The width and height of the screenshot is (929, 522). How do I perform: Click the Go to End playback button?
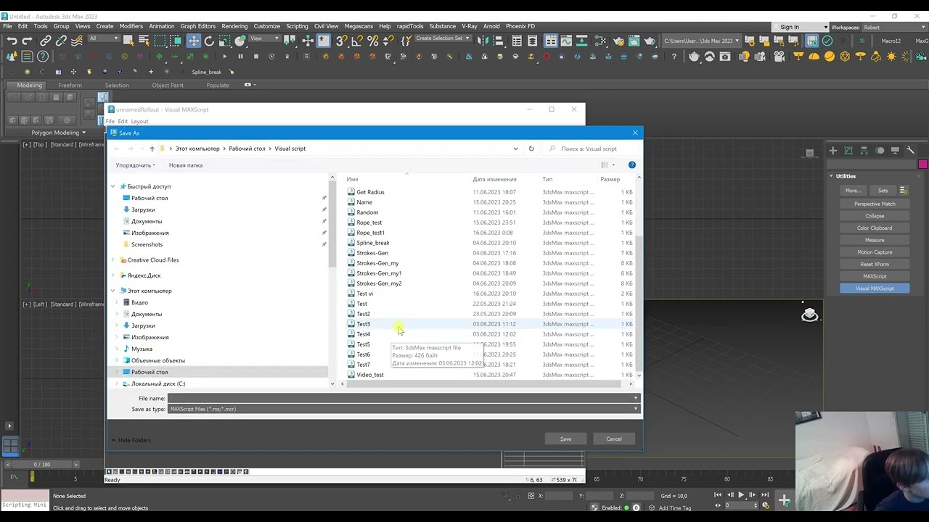(x=765, y=495)
